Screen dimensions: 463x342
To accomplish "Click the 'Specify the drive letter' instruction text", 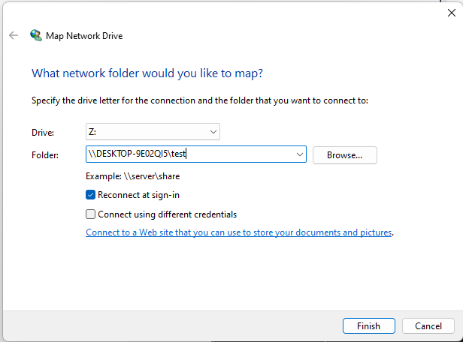I will point(200,100).
